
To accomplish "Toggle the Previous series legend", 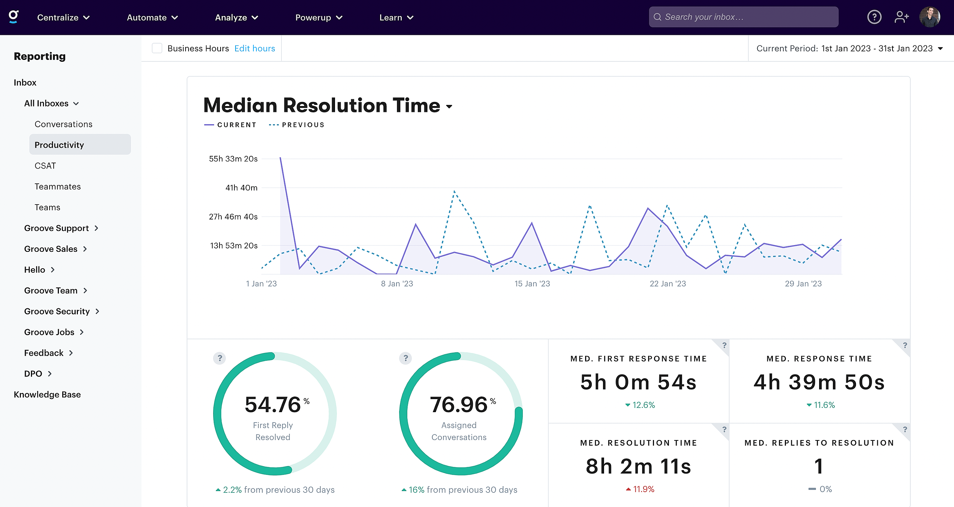I will point(297,125).
